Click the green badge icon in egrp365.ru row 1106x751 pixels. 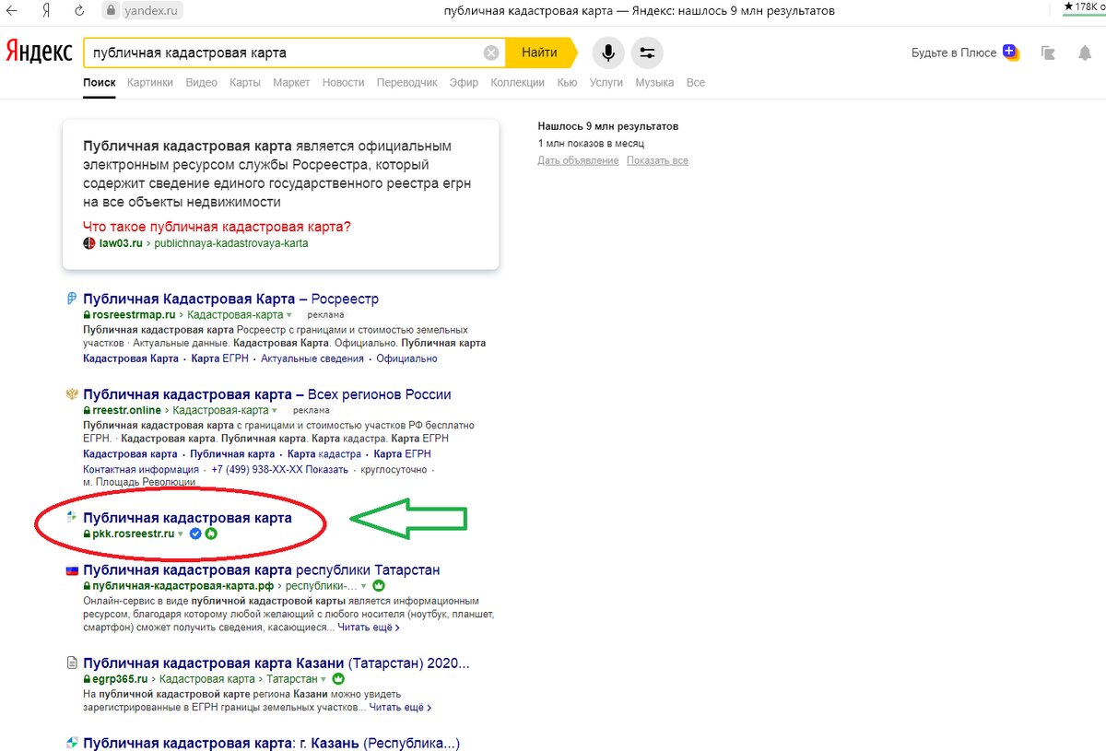[337, 678]
